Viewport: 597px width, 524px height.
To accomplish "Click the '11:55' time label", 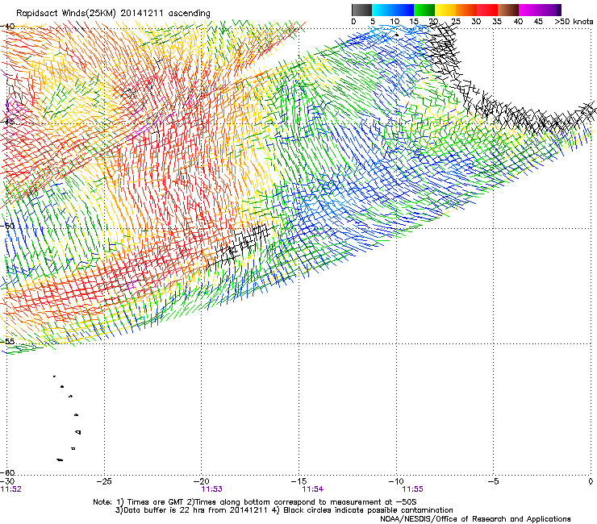I will pos(413,489).
